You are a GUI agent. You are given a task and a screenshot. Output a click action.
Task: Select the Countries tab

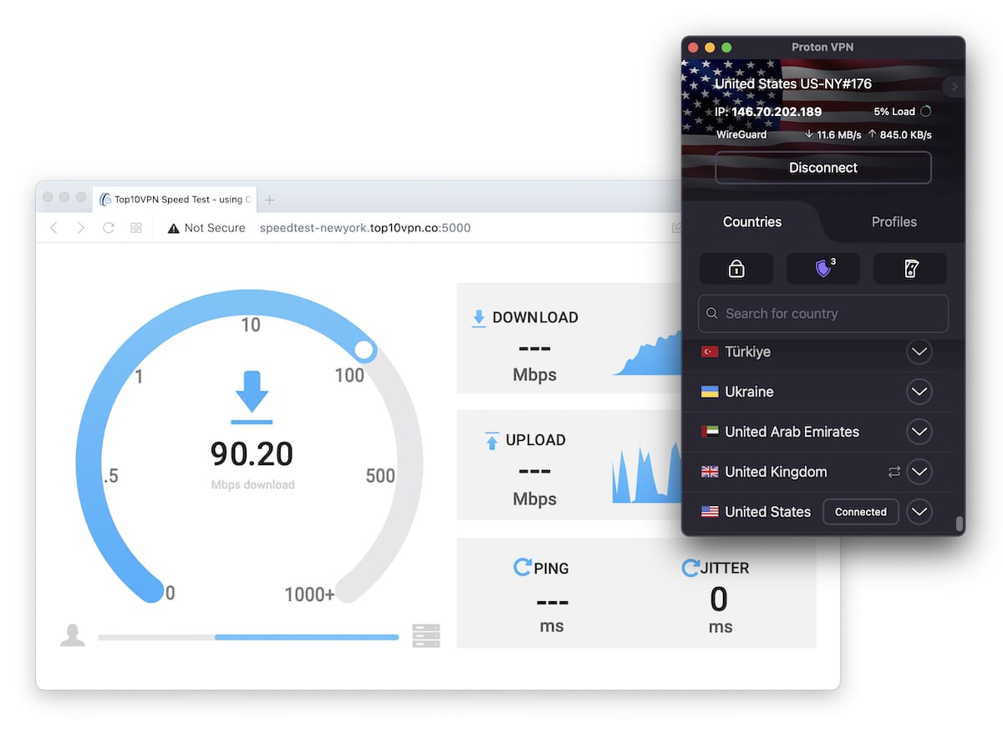pyautogui.click(x=751, y=222)
